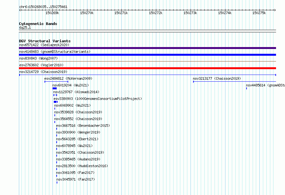Select the esv3380903 blue feature glyph

coord(56,102)
